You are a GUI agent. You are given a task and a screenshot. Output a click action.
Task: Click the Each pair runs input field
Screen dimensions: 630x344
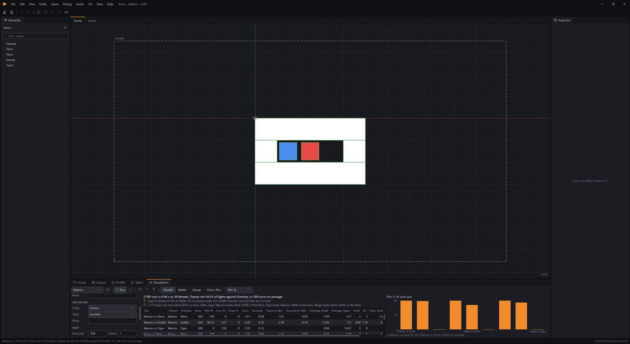[98, 333]
